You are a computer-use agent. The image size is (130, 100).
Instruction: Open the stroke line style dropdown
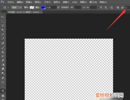[65, 7]
